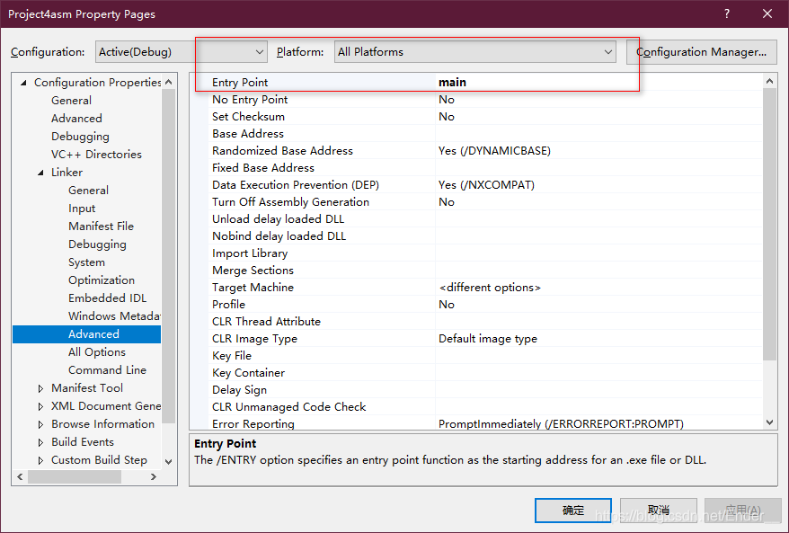789x533 pixels.
Task: Open the Configuration dropdown showing Active(Debug)
Action: click(182, 52)
